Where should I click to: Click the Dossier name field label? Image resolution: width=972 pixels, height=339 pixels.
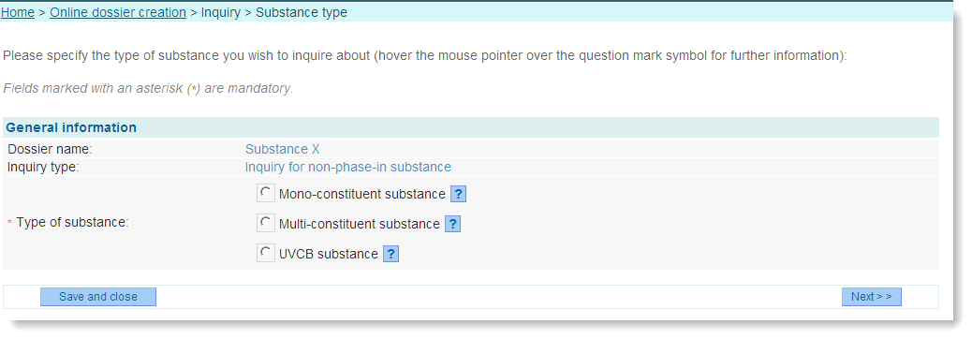click(50, 149)
